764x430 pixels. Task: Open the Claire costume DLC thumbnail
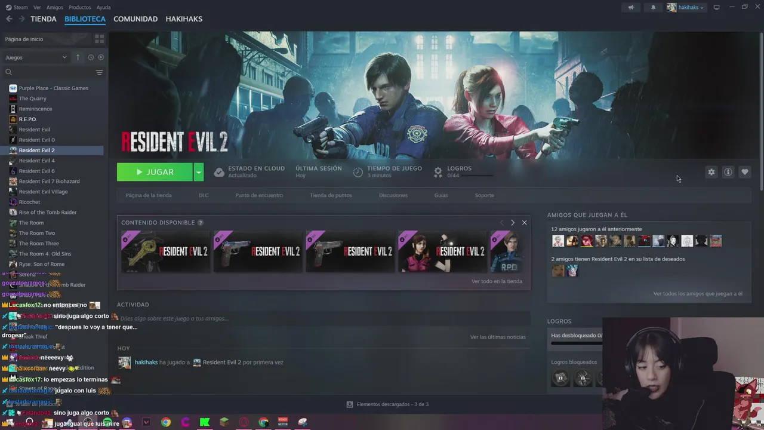click(442, 251)
